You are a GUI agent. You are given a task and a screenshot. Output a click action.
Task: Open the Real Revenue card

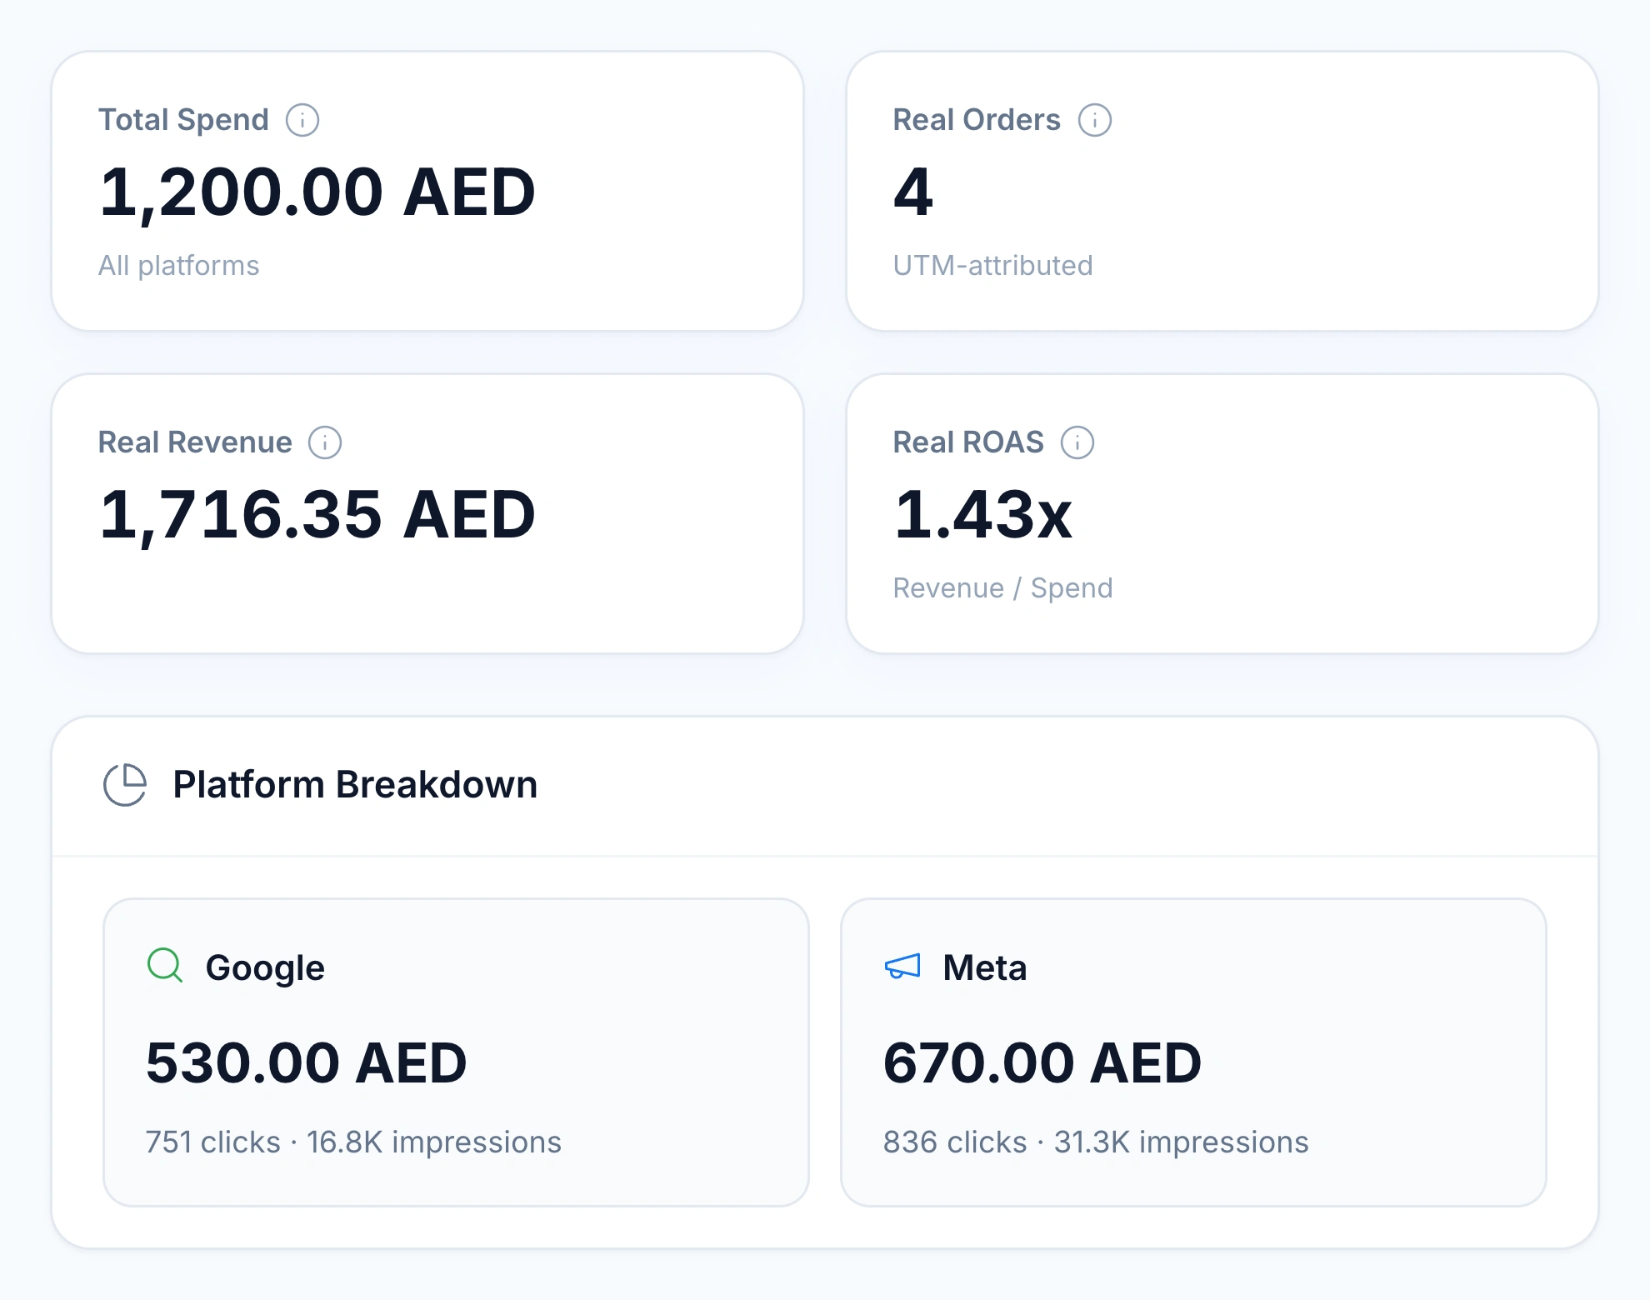427,513
